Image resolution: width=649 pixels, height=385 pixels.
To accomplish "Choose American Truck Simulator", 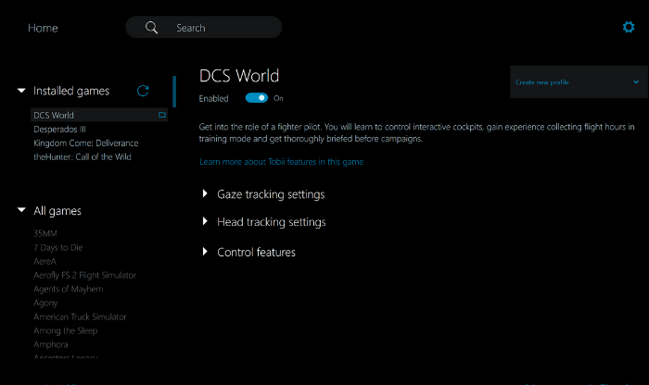I will [80, 317].
